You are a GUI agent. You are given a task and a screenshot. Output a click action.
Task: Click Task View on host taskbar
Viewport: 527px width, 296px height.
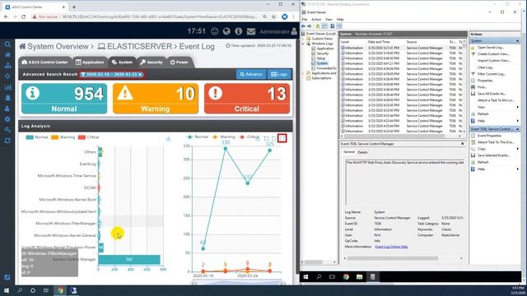(46, 290)
